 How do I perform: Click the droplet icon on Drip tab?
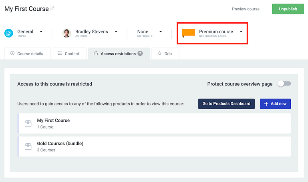point(159,53)
